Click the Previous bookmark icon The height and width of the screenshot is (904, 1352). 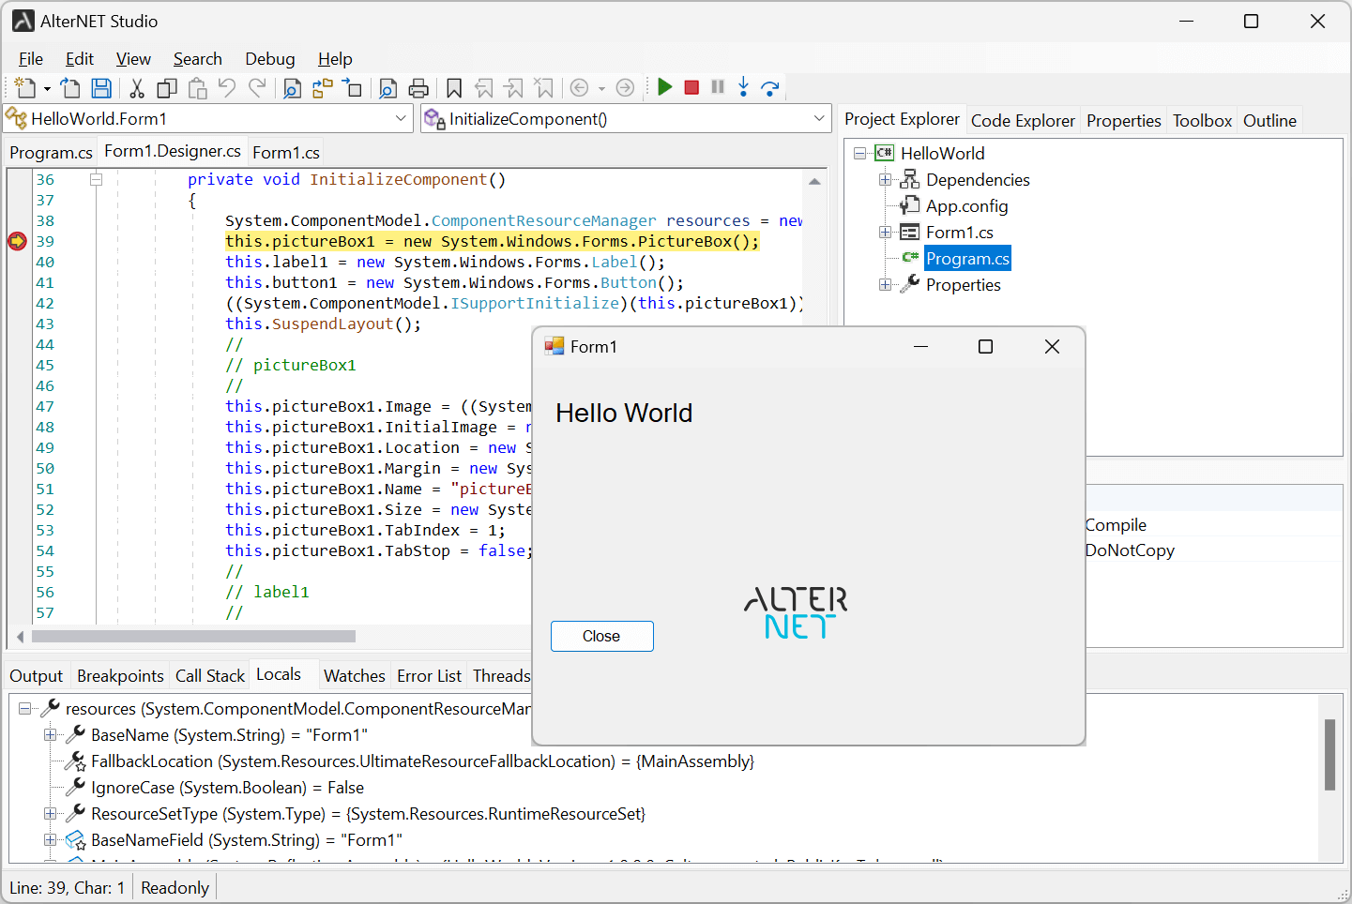484,88
